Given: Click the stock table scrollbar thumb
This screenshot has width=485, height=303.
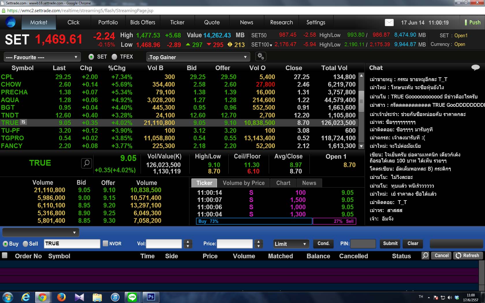Looking at the screenshot, I should pyautogui.click(x=361, y=102).
